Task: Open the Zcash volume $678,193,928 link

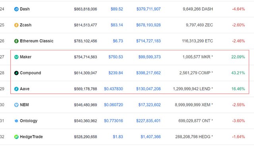Action: pyautogui.click(x=148, y=25)
